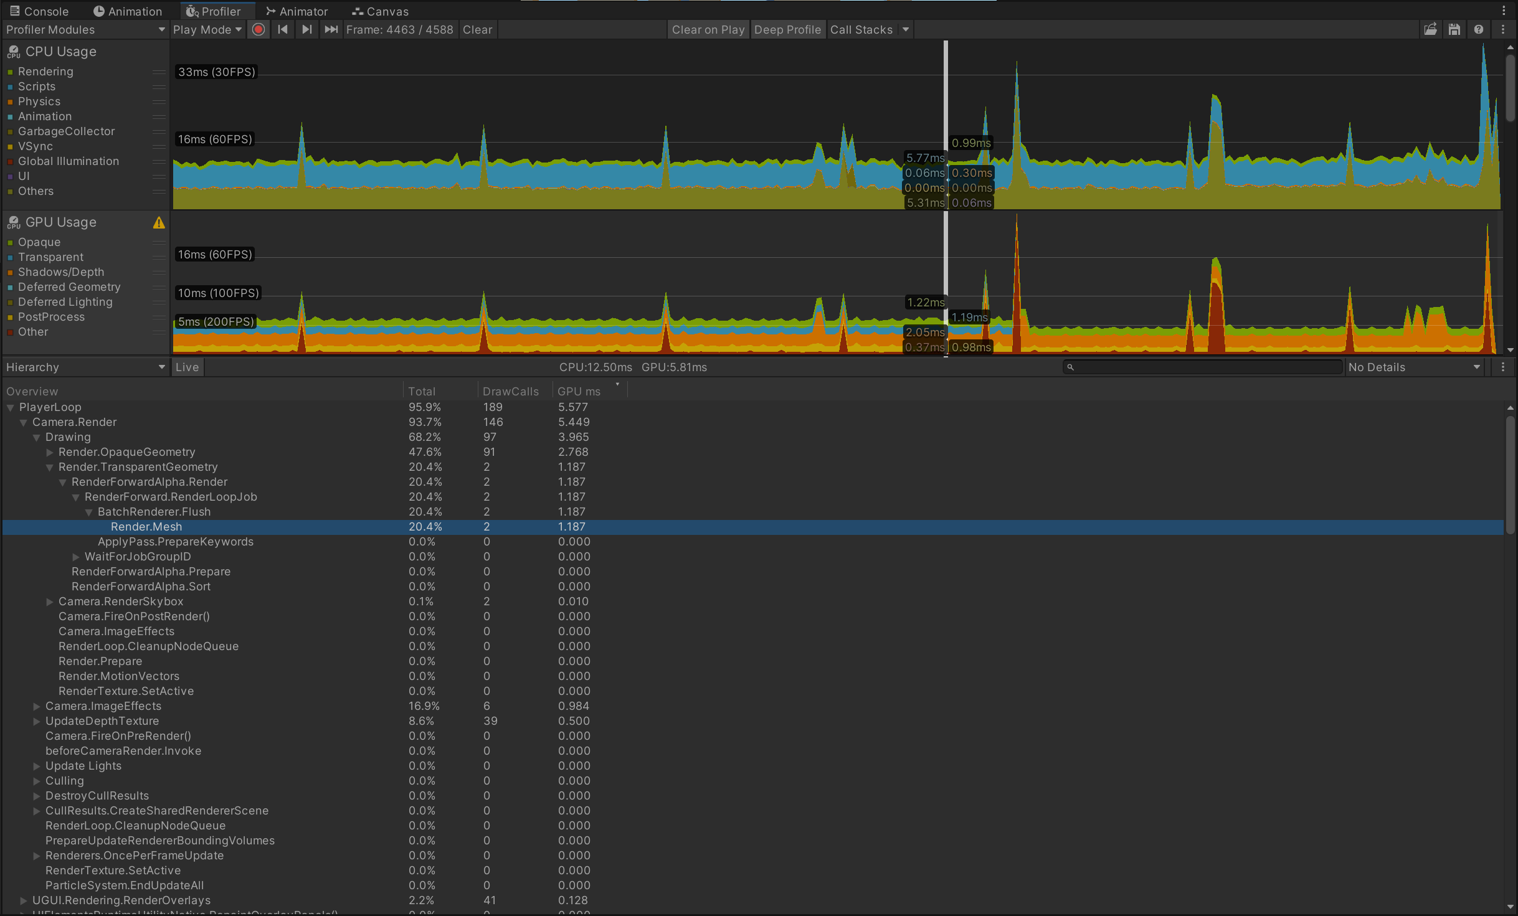This screenshot has height=916, width=1518.
Task: Enable Clear on Play
Action: pyautogui.click(x=708, y=29)
